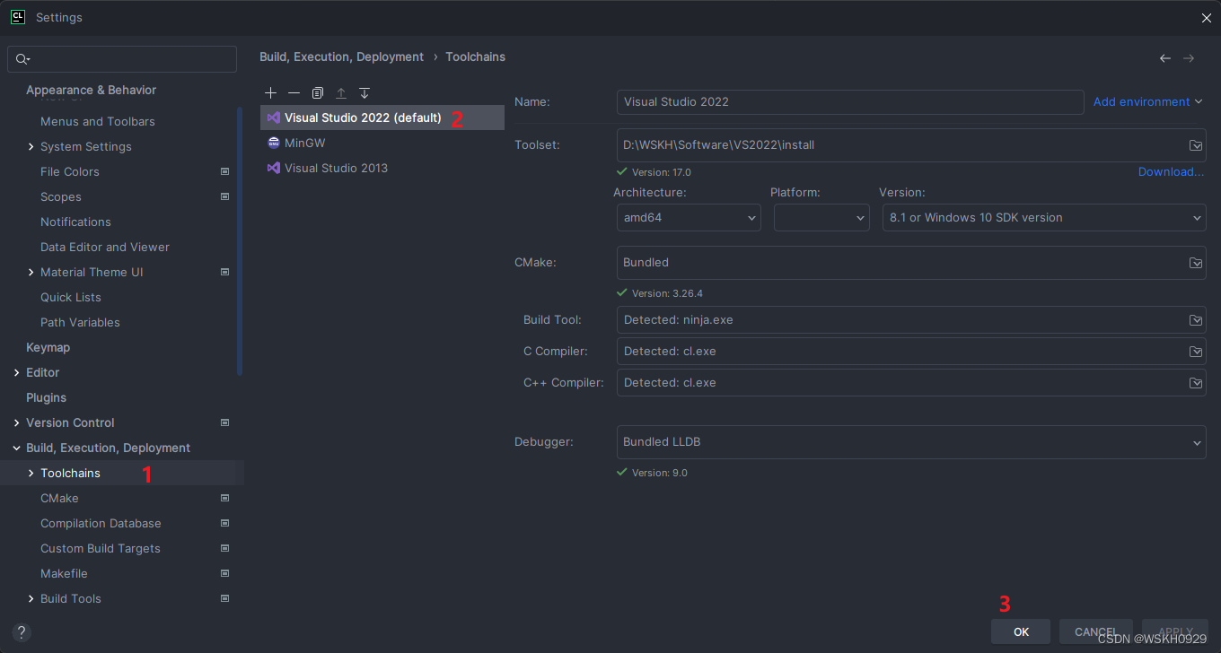This screenshot has width=1221, height=653.
Task: Select Appearance & Behavior category
Action: tap(91, 90)
